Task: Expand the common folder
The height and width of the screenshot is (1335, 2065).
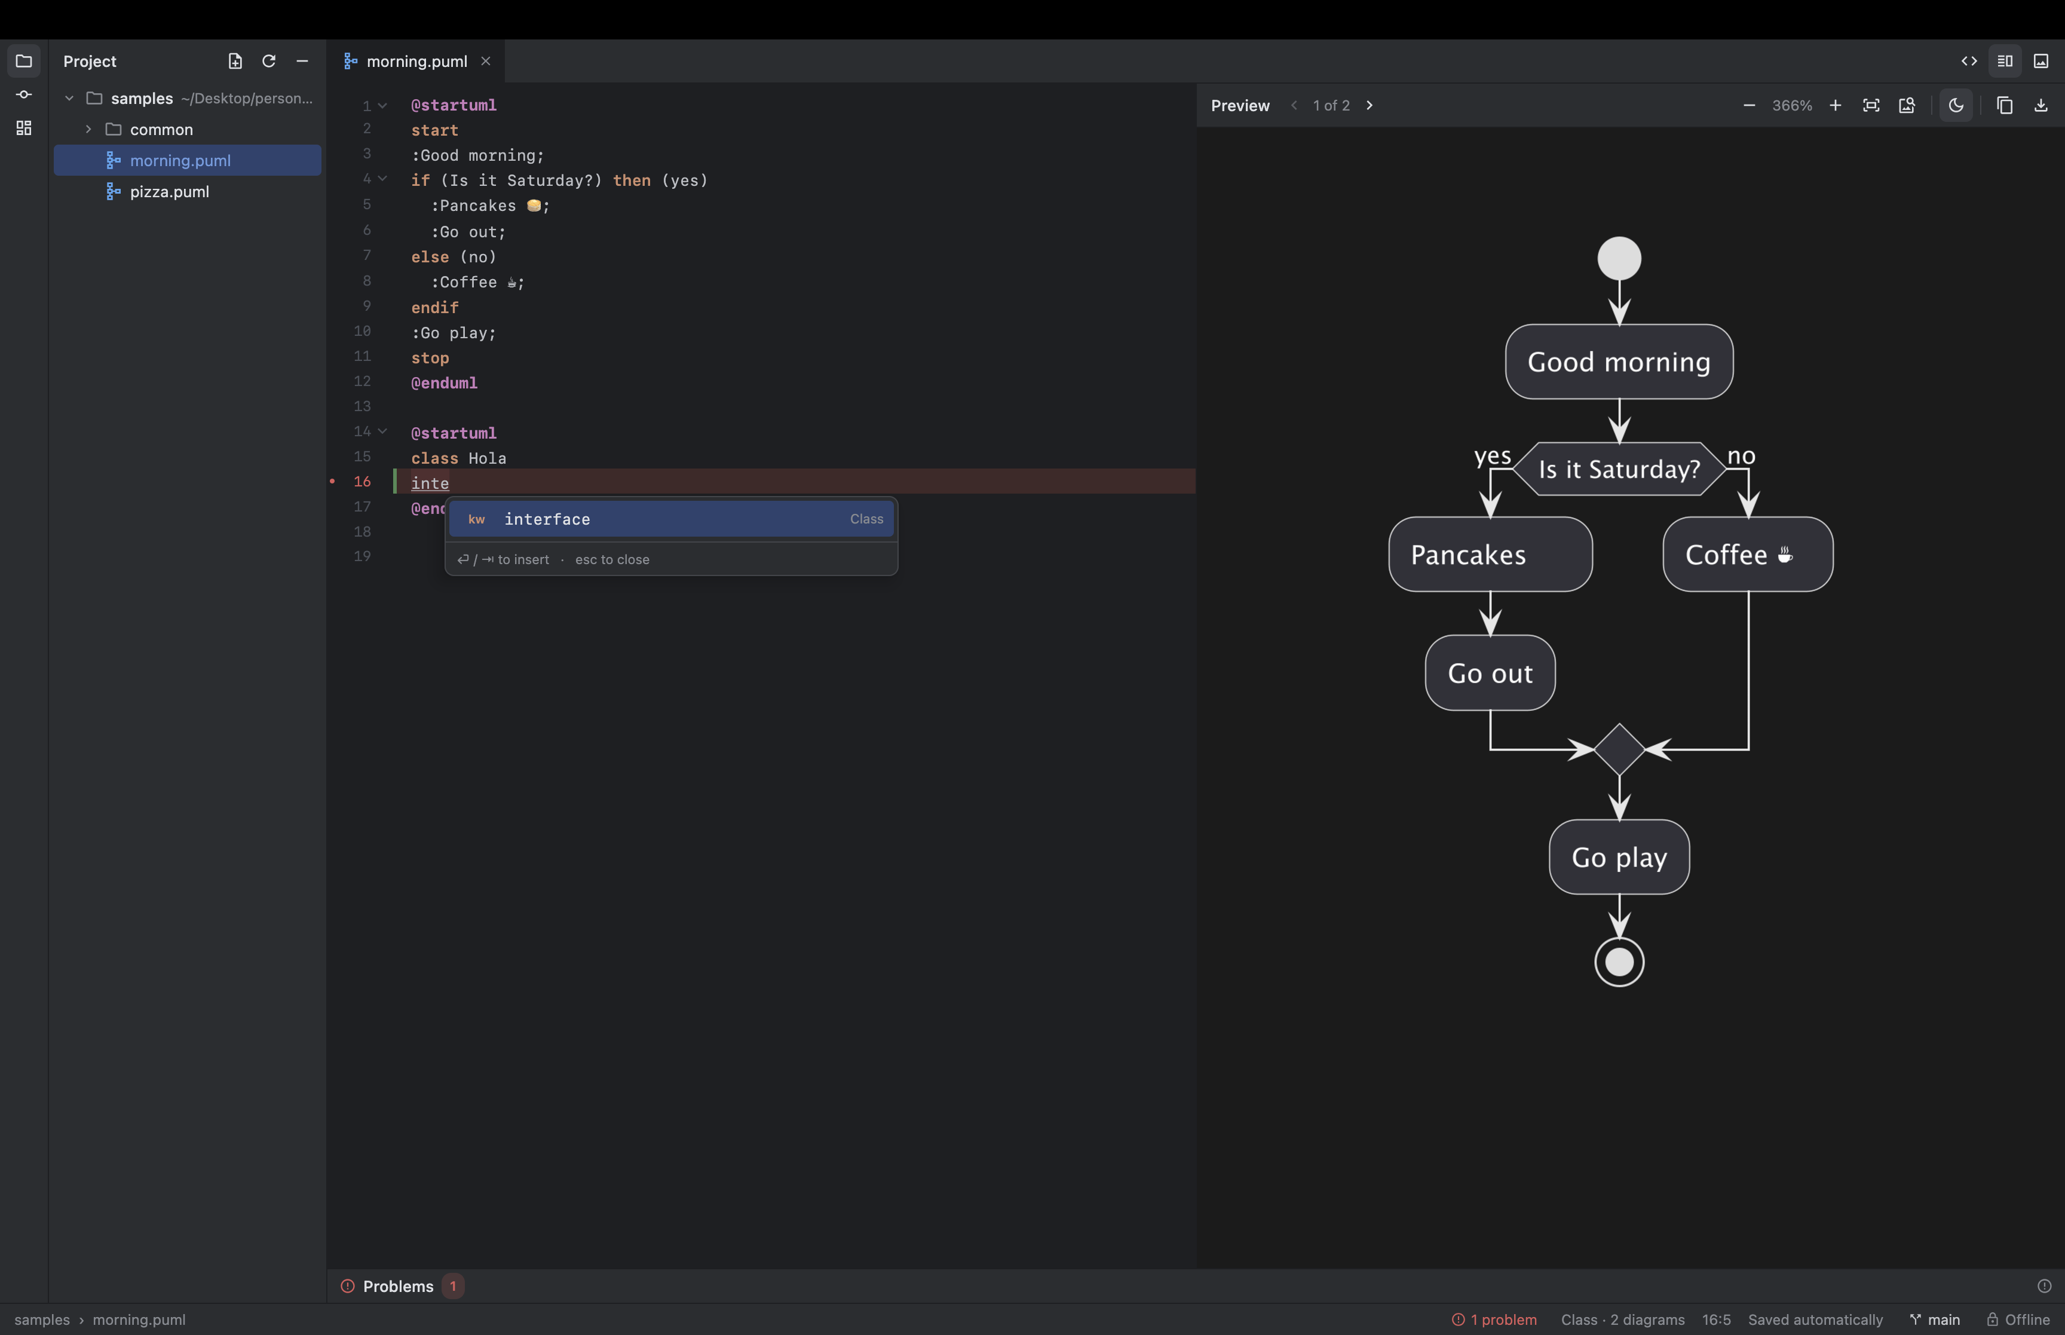Action: pyautogui.click(x=87, y=129)
